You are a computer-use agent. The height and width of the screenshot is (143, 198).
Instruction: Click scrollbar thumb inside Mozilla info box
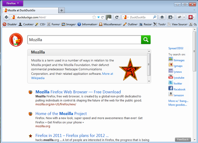149,64
